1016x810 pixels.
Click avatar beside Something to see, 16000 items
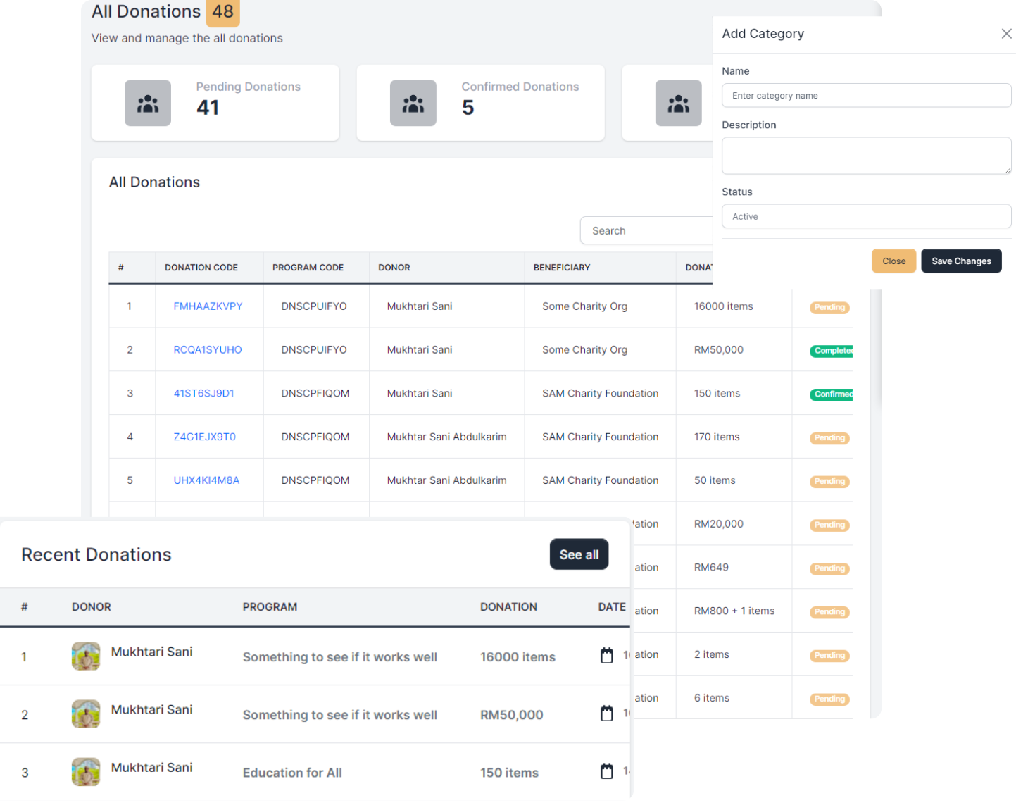pos(86,656)
